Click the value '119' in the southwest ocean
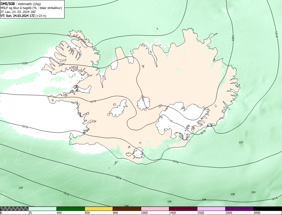Image resolution: width=282 pixels, height=215 pixels. click(x=21, y=188)
